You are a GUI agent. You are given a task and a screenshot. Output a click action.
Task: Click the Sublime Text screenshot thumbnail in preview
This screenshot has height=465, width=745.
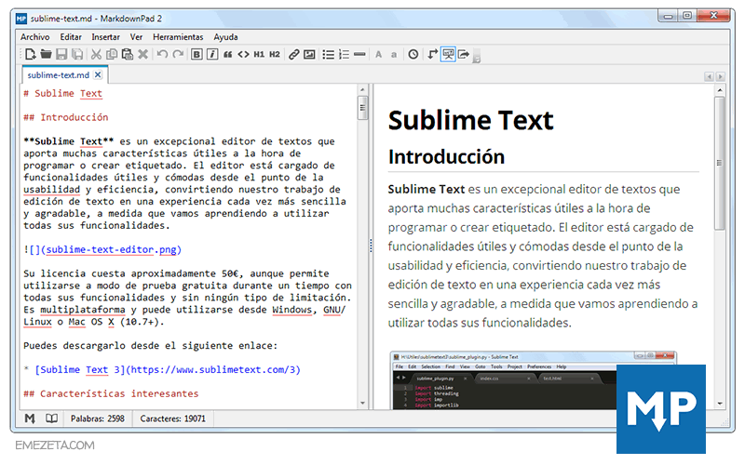coord(533,380)
